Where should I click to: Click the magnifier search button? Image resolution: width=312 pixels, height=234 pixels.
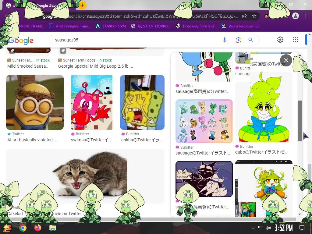click(x=250, y=40)
